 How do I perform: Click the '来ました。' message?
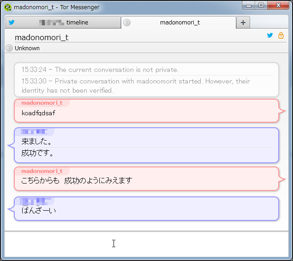pos(36,141)
